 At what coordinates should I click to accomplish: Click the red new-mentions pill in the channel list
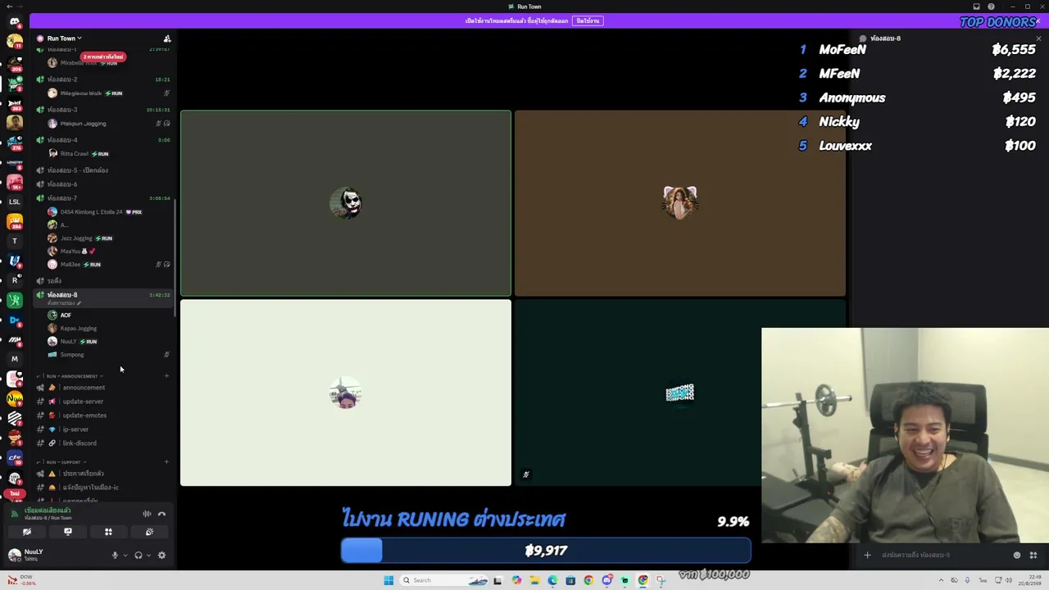[103, 57]
